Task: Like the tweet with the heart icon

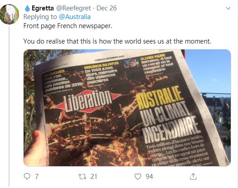Action: [138, 177]
